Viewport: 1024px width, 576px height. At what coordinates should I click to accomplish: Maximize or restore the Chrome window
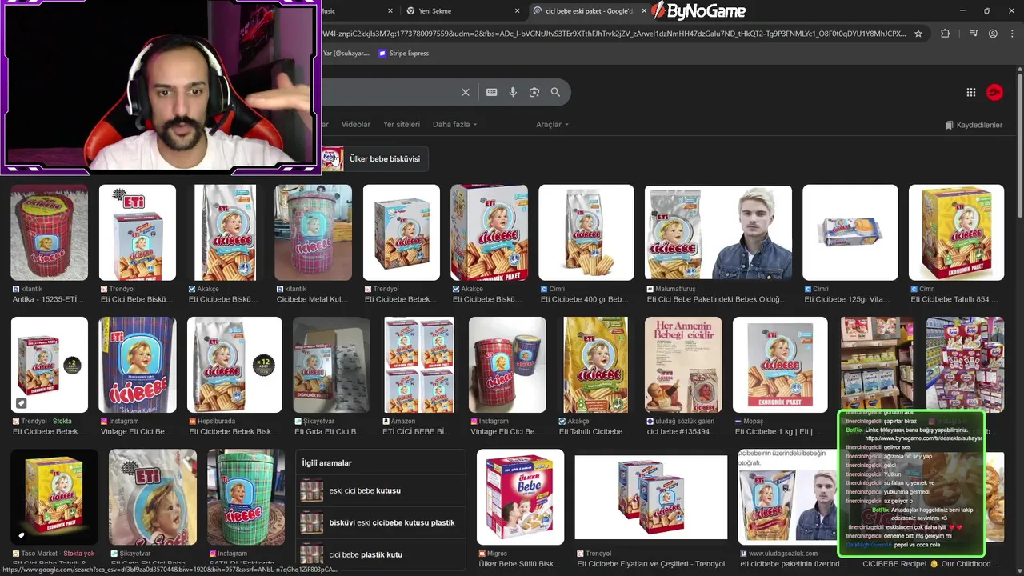click(x=986, y=11)
